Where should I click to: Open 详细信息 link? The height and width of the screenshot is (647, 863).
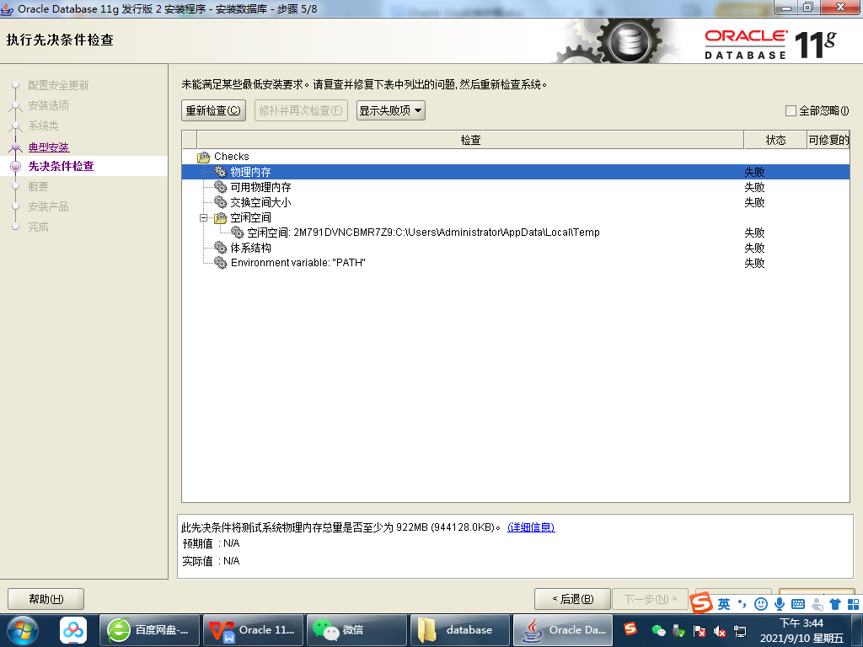click(x=531, y=527)
